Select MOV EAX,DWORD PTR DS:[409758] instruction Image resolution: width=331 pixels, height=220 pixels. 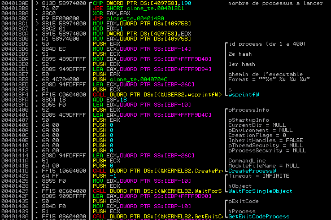142,39
